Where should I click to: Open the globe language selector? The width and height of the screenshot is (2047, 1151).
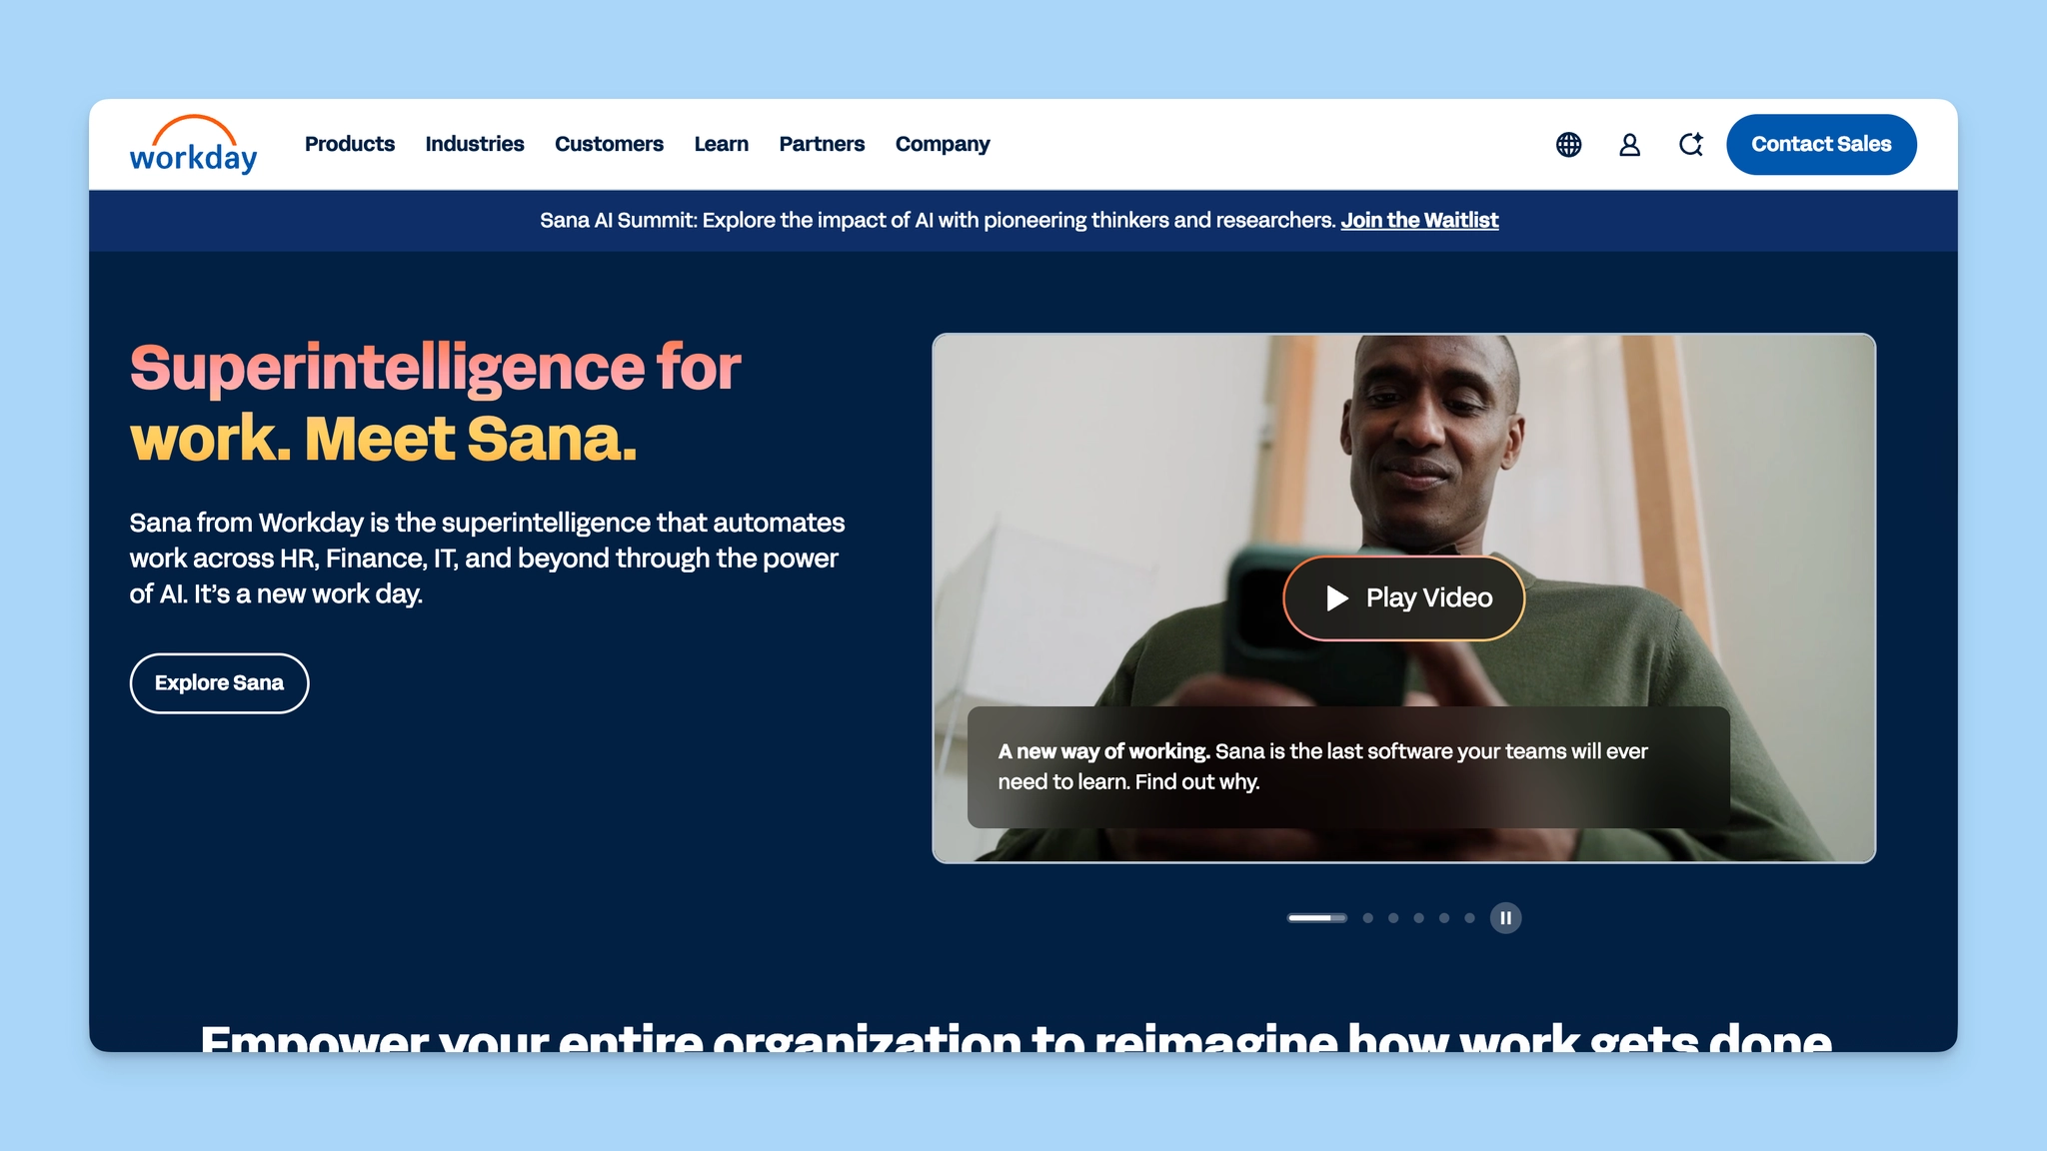pos(1568,145)
